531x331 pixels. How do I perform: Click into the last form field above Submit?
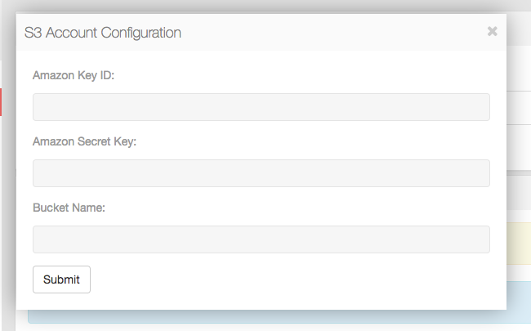[261, 239]
